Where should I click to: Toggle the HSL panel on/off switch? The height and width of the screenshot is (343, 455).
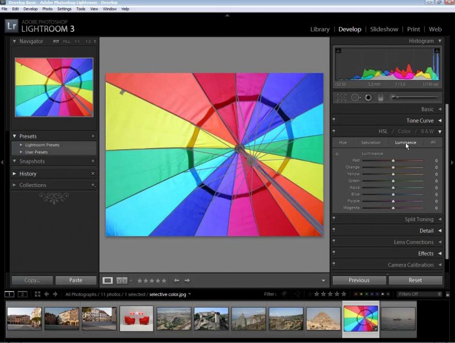[x=334, y=131]
